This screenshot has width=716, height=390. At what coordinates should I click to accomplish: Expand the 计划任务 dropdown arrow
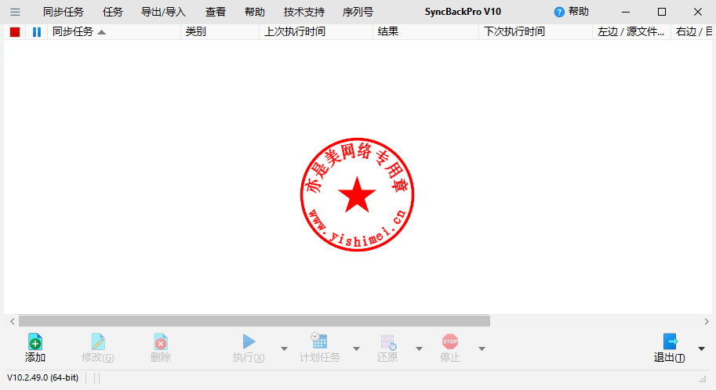356,349
